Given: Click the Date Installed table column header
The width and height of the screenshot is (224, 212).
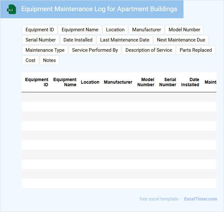Looking at the screenshot, I should pos(190,82).
